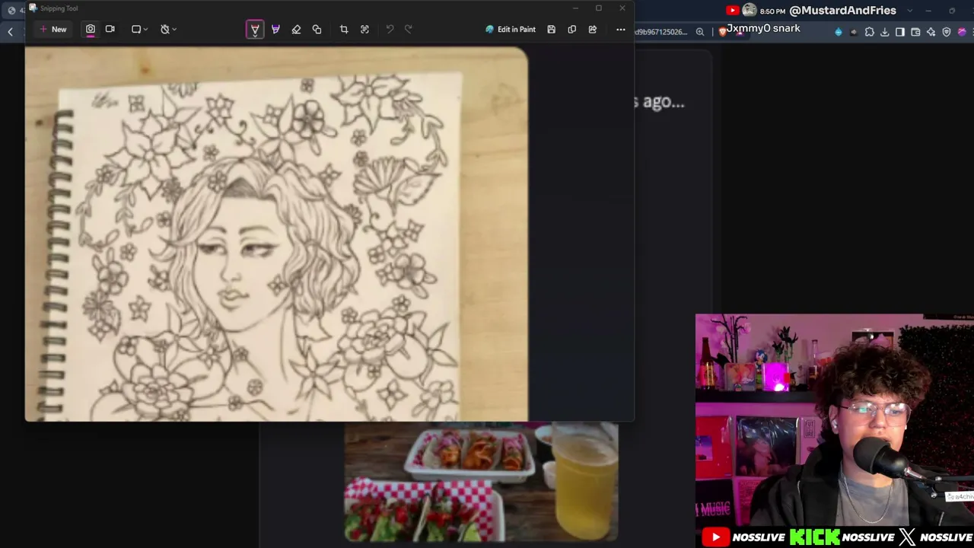The height and width of the screenshot is (548, 974).
Task: Undo the last edit in Snipping Tool
Action: click(390, 29)
